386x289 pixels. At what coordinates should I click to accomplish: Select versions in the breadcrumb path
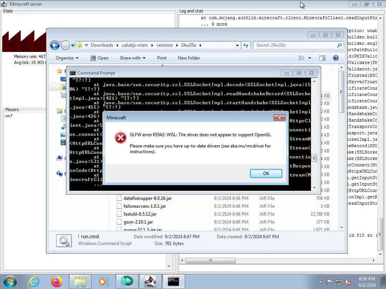click(x=164, y=45)
